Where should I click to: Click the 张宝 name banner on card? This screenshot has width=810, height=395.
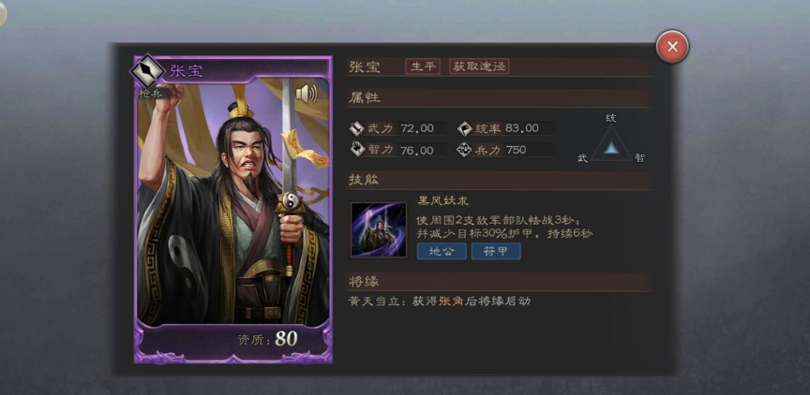pos(187,70)
